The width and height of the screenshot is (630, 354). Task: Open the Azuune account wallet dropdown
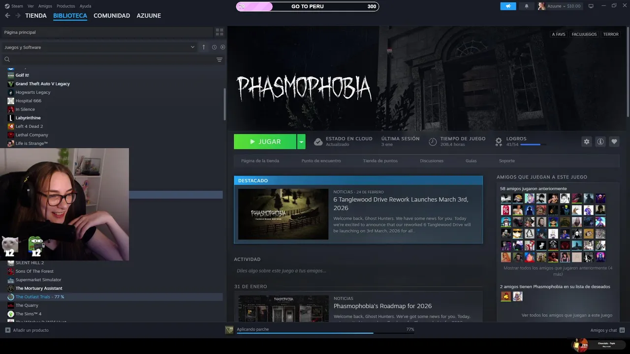[x=564, y=6]
